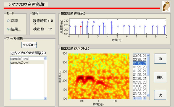Select sample1.owl in the file list
The width and height of the screenshot is (174, 107).
point(27,59)
